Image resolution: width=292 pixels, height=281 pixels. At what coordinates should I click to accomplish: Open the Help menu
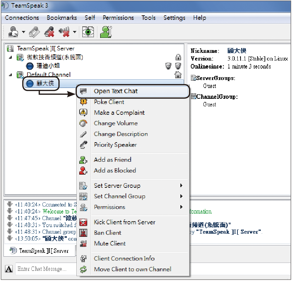200,18
